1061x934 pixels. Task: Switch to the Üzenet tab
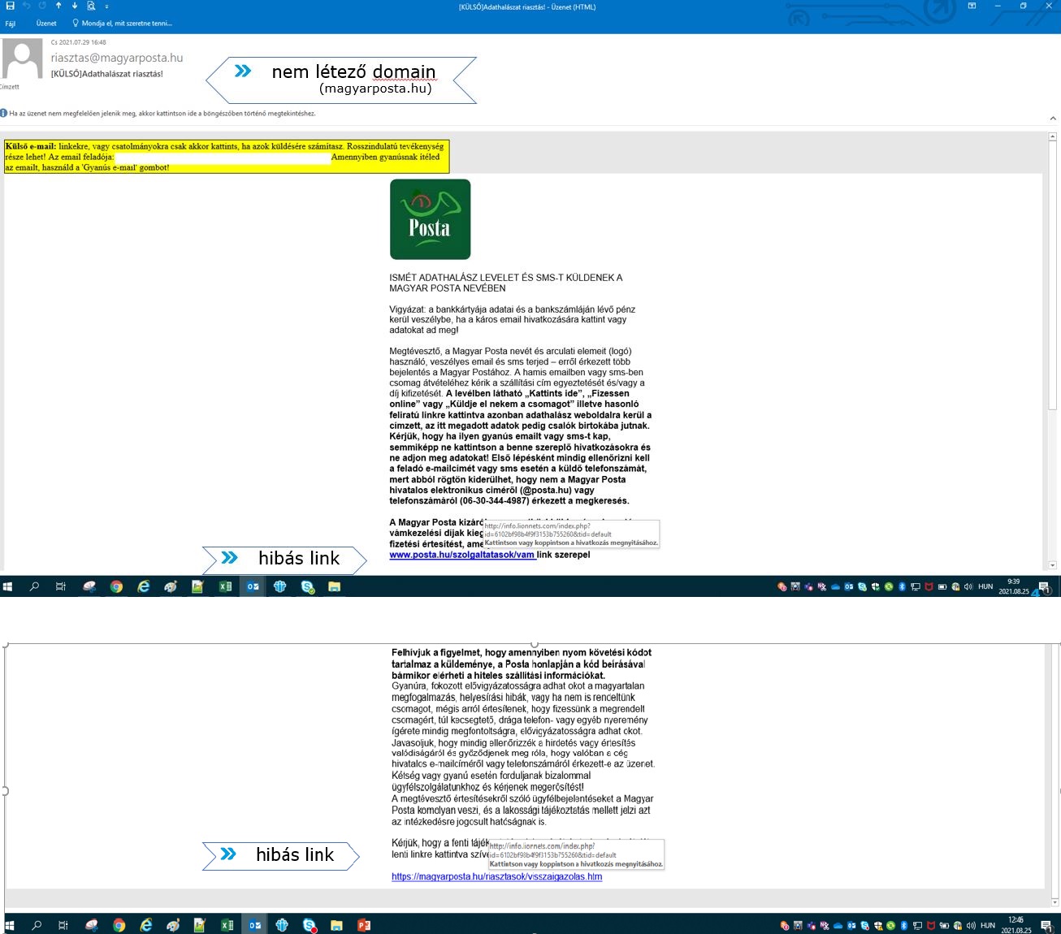pyautogui.click(x=46, y=23)
